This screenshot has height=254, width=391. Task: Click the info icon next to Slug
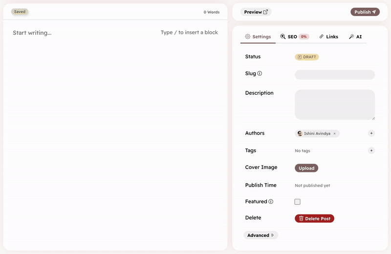(260, 74)
